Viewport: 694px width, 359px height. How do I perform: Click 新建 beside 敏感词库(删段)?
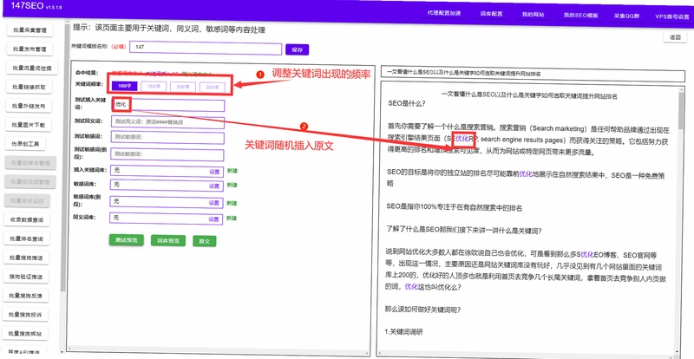pyautogui.click(x=232, y=203)
